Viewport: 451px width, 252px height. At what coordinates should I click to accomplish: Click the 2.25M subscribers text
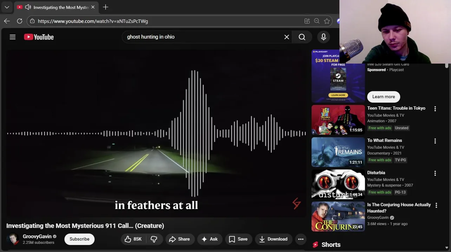(39, 243)
